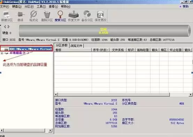This screenshot has width=193, height=137.
Task: Expand the 本地磁盘 tree node
Action: 2,53
